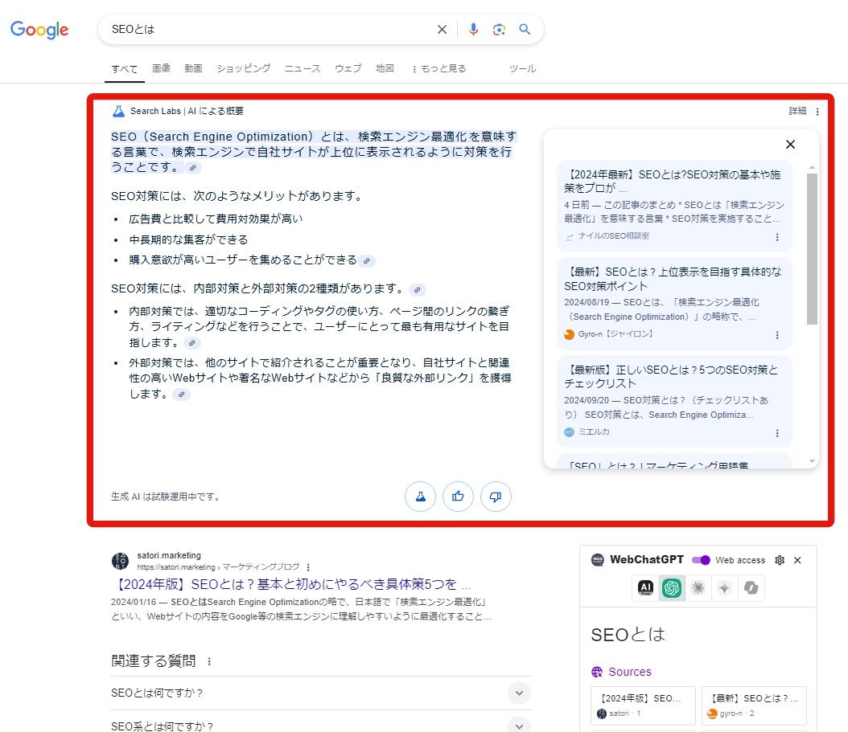Click the link chip after 目指します。
The height and width of the screenshot is (732, 848).
click(192, 343)
